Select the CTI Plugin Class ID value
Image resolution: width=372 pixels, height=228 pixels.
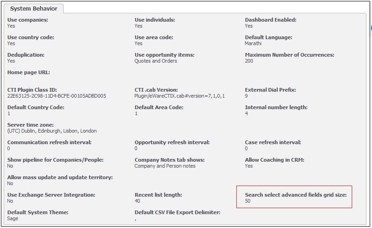coord(57,96)
